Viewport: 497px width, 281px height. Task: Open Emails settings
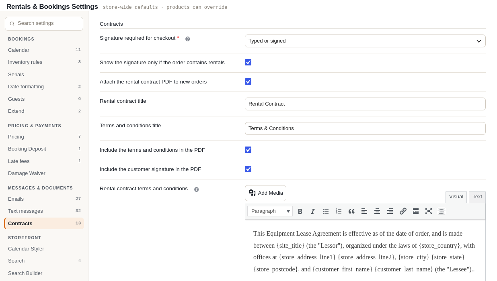click(44, 199)
